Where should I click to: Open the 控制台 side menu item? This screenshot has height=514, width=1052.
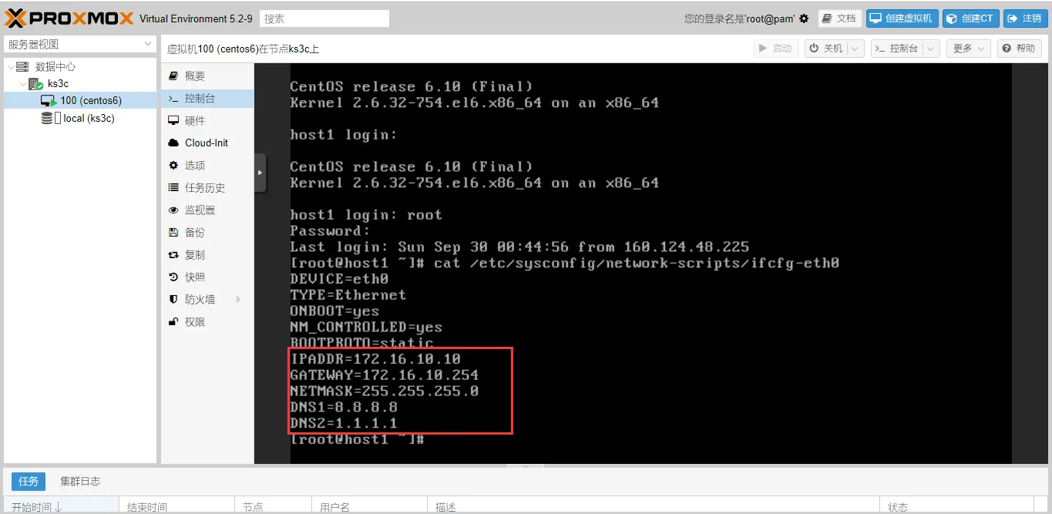click(207, 98)
